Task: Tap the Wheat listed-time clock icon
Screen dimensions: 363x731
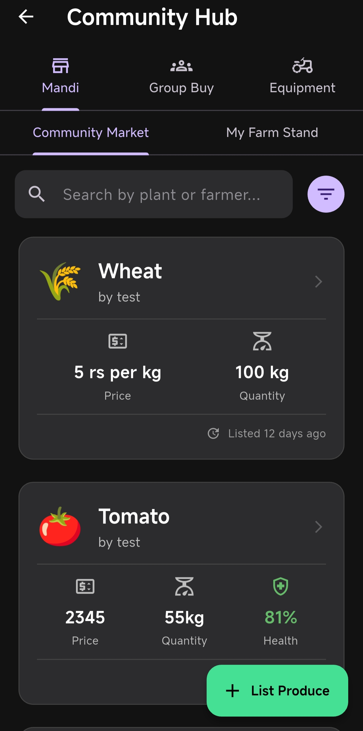Action: pos(213,433)
